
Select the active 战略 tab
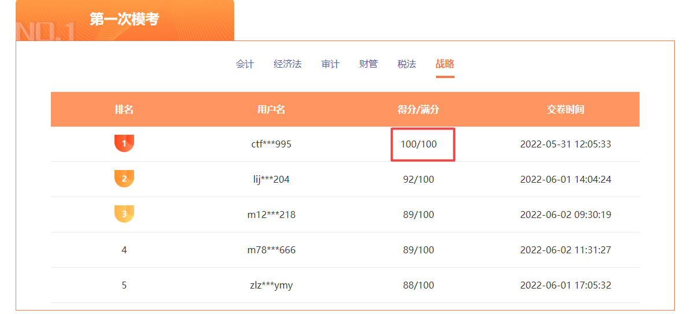pyautogui.click(x=445, y=64)
